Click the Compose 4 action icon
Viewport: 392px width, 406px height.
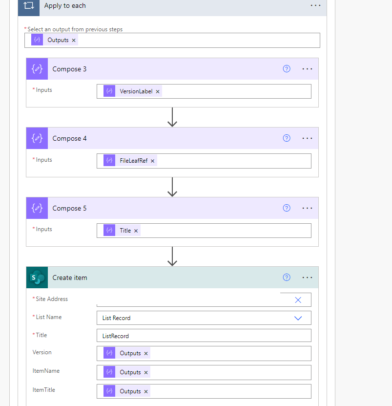pos(37,138)
